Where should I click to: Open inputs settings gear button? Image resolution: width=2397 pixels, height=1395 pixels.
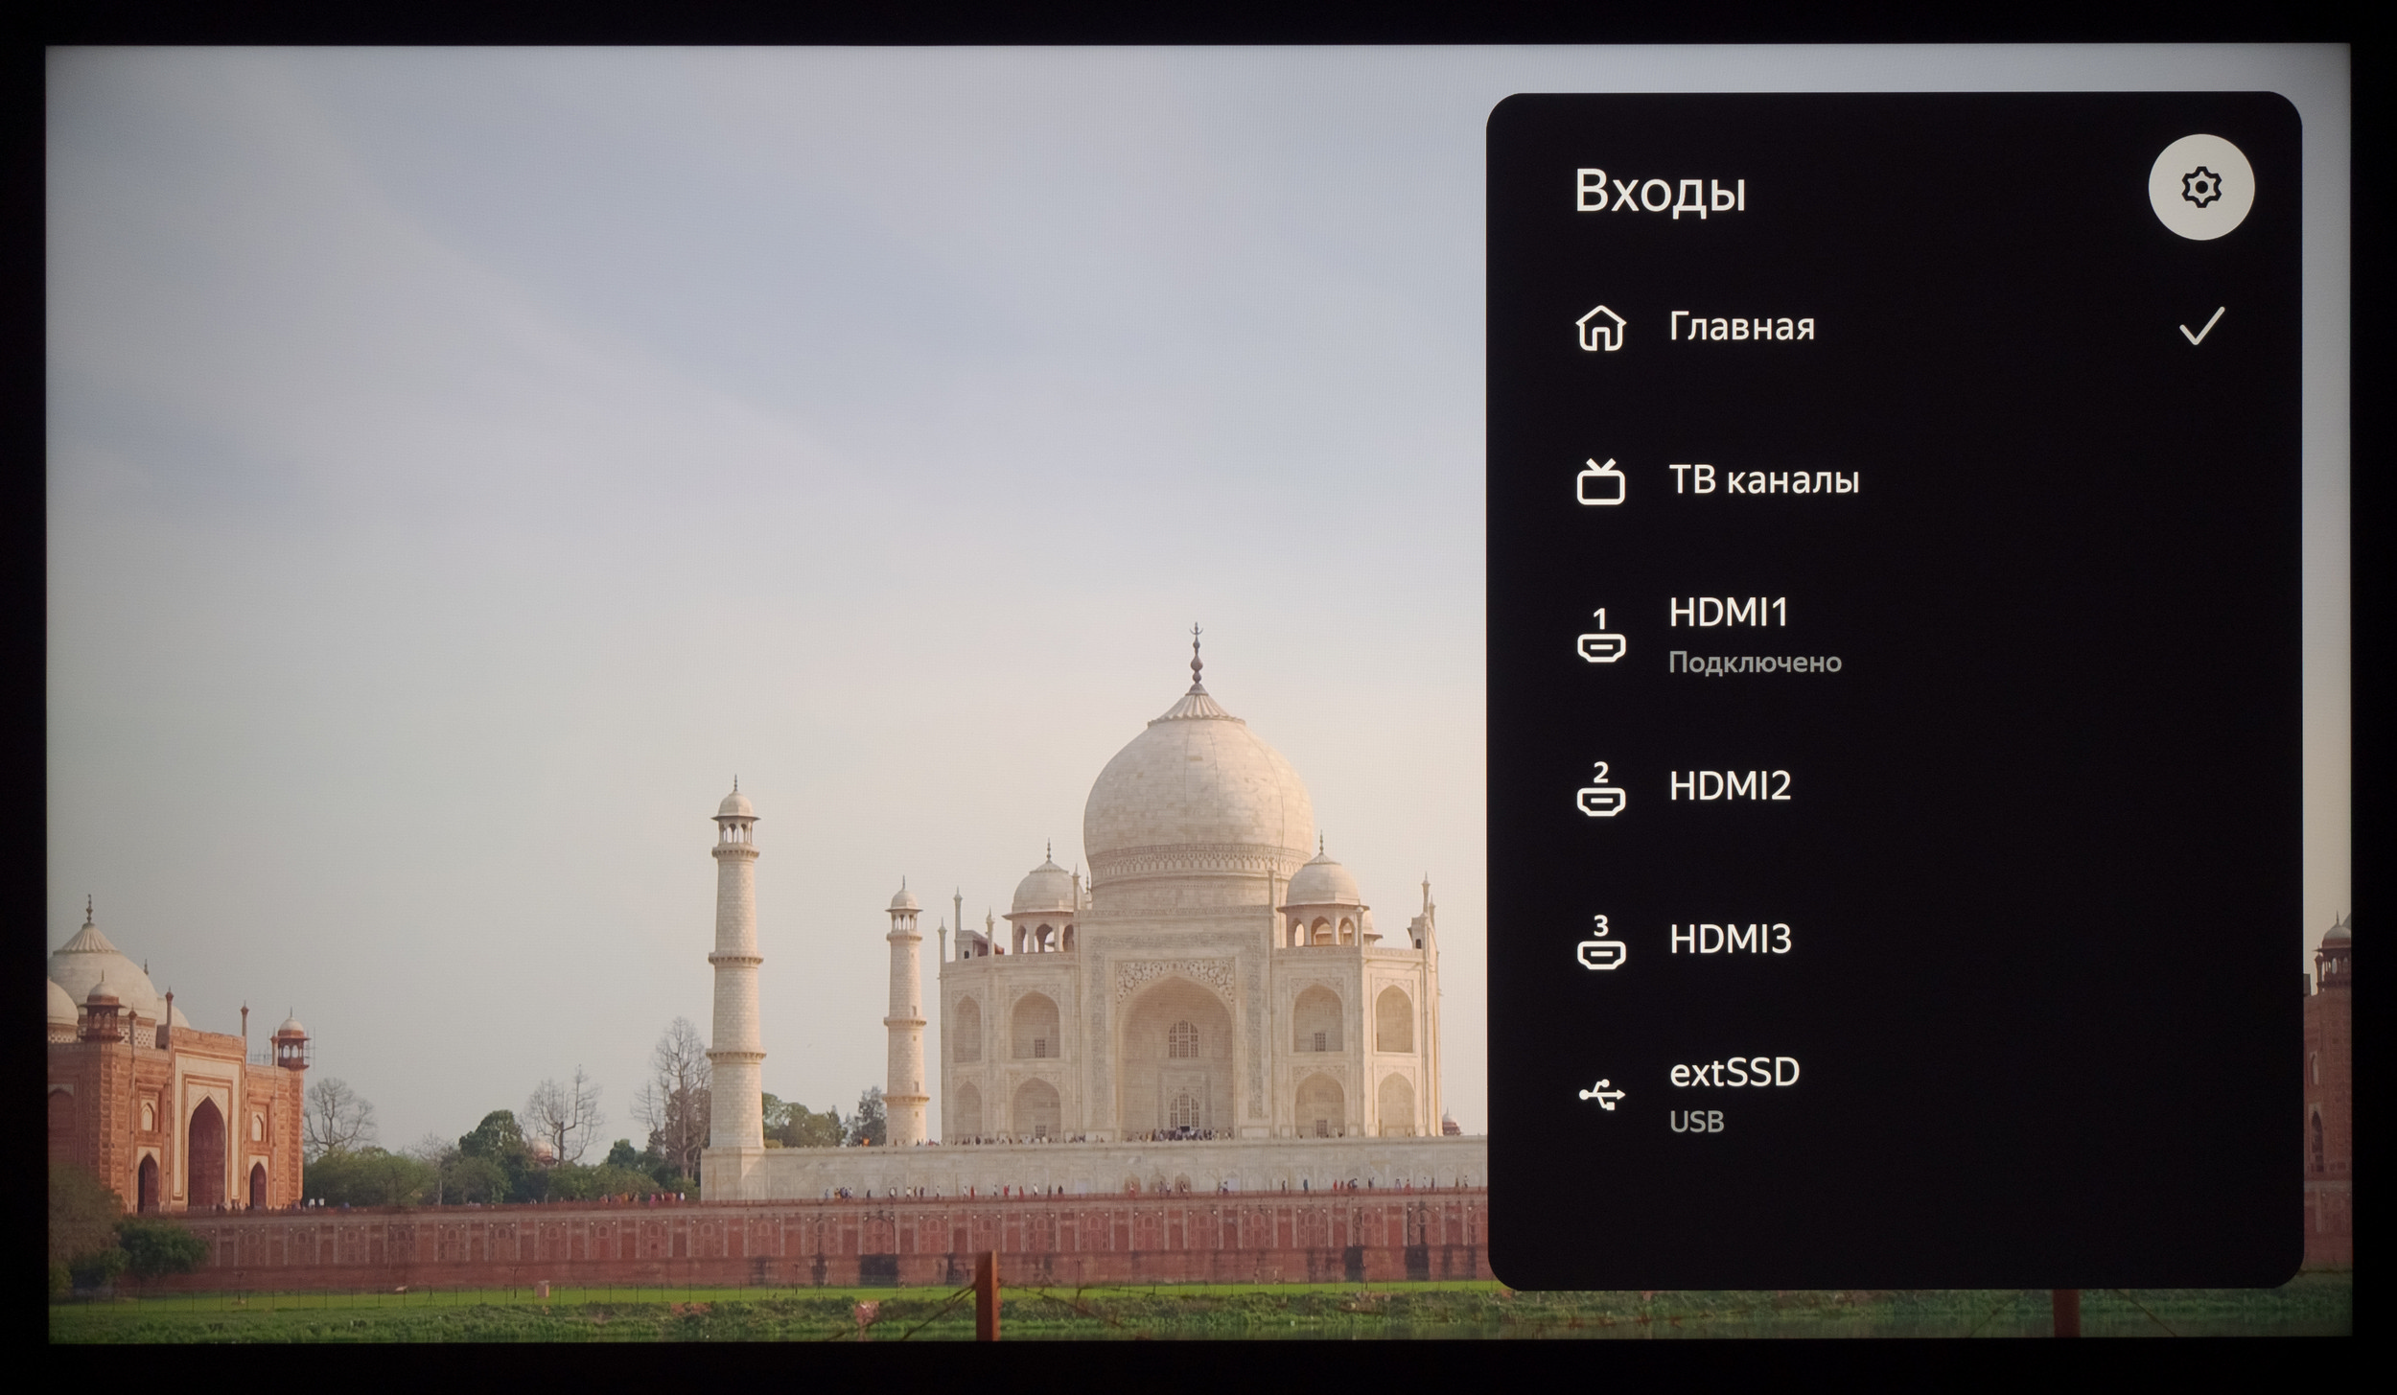coord(2200,187)
